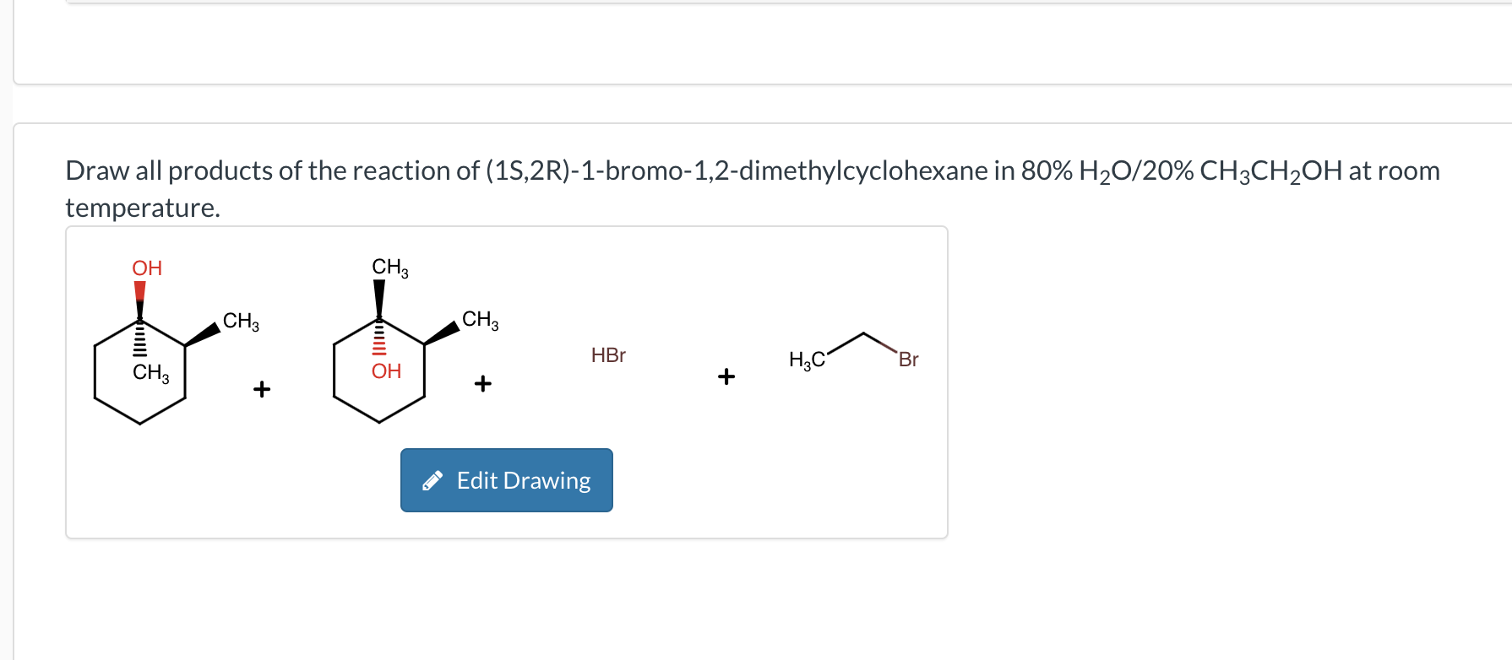Click the Br label of ethyl bromide

click(x=907, y=359)
